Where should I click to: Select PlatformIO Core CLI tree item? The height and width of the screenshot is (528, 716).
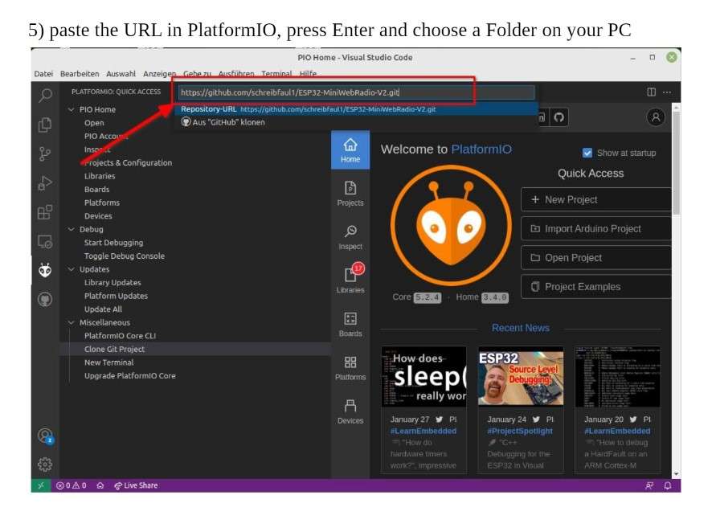120,336
